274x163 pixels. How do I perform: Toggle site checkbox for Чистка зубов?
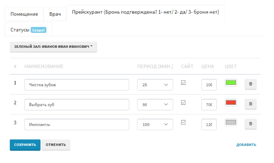(183, 83)
